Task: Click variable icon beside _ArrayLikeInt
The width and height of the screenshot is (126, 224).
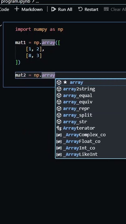Action: tap(59, 155)
